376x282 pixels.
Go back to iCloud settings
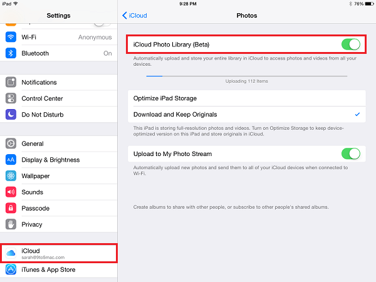(x=133, y=15)
